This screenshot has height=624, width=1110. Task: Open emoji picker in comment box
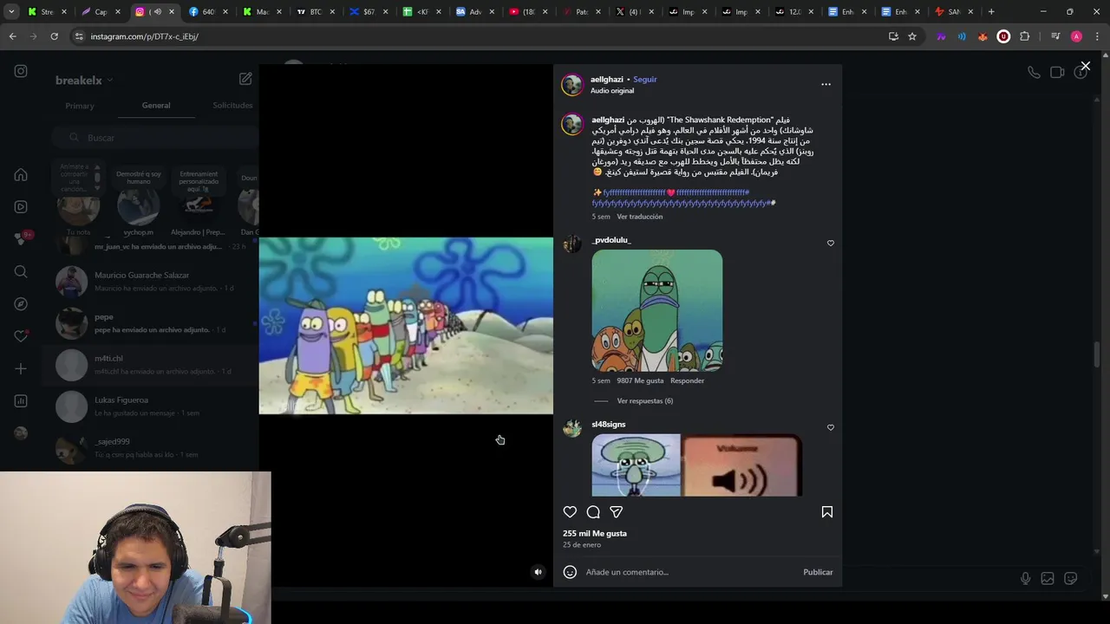click(570, 572)
